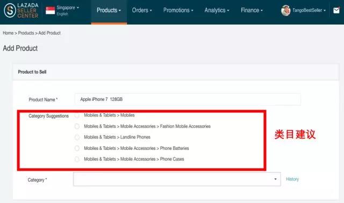This screenshot has height=203, width=344.
Task: Click Add Product breadcrumb text
Action: (49, 33)
